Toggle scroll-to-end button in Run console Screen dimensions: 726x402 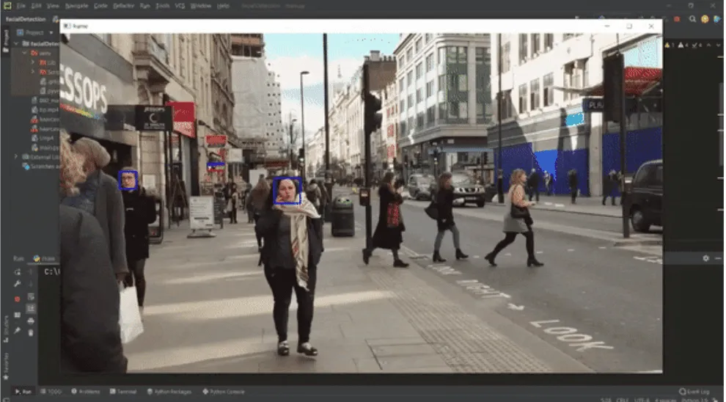click(x=31, y=308)
